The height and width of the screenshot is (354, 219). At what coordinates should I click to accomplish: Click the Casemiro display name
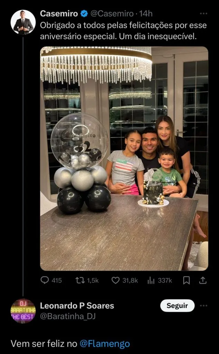[x=59, y=14]
